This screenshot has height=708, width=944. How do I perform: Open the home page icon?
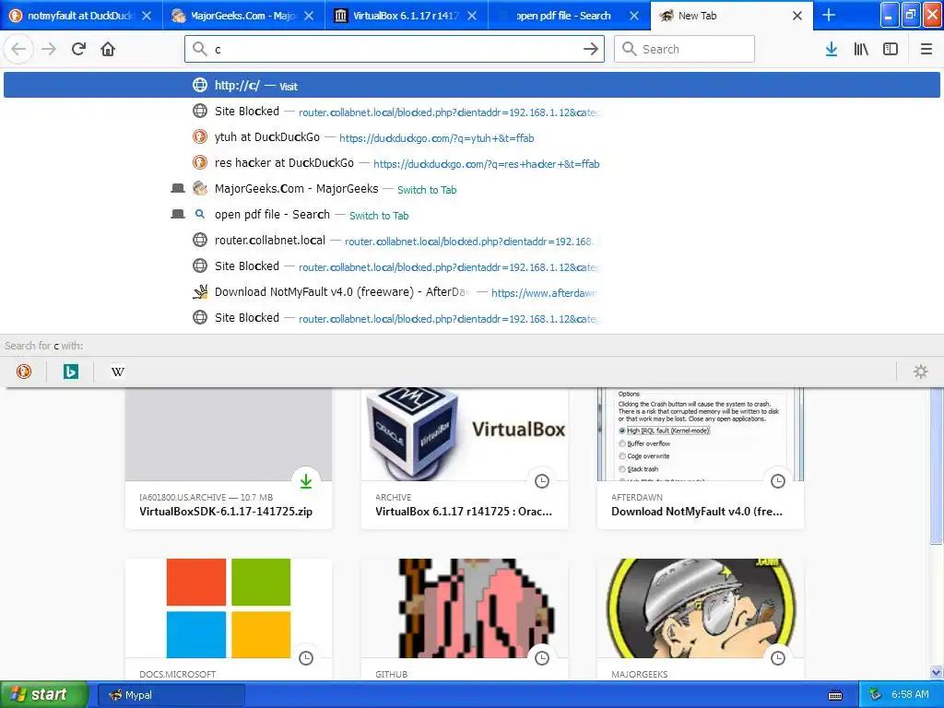[x=108, y=49]
